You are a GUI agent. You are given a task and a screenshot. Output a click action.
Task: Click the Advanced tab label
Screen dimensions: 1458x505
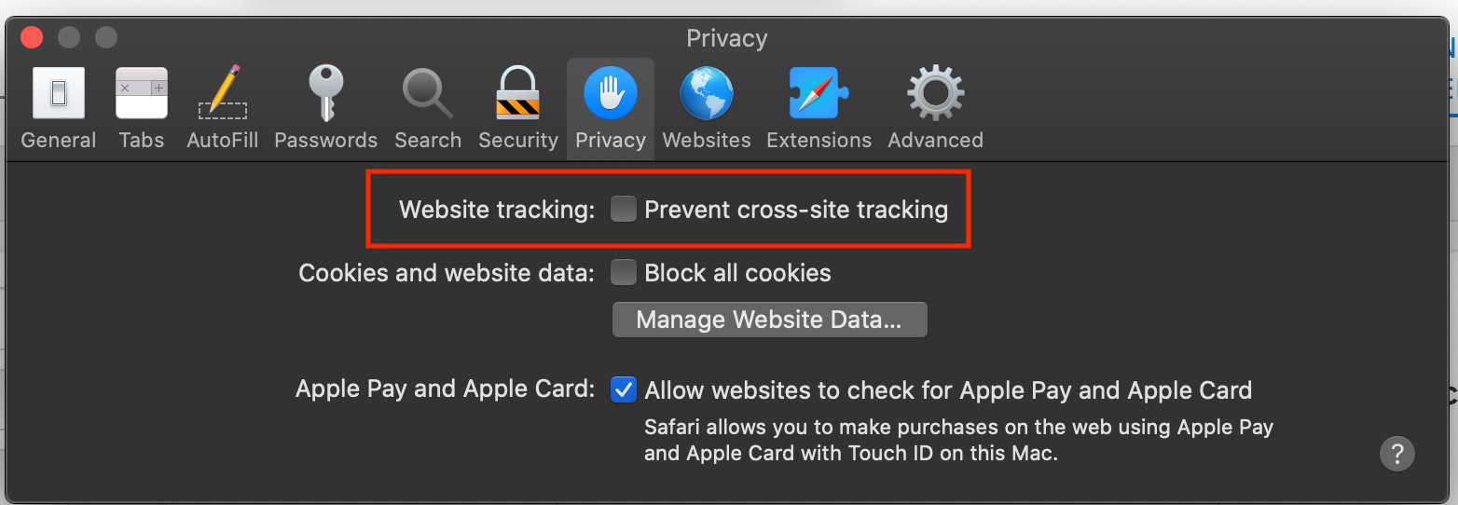coord(936,141)
